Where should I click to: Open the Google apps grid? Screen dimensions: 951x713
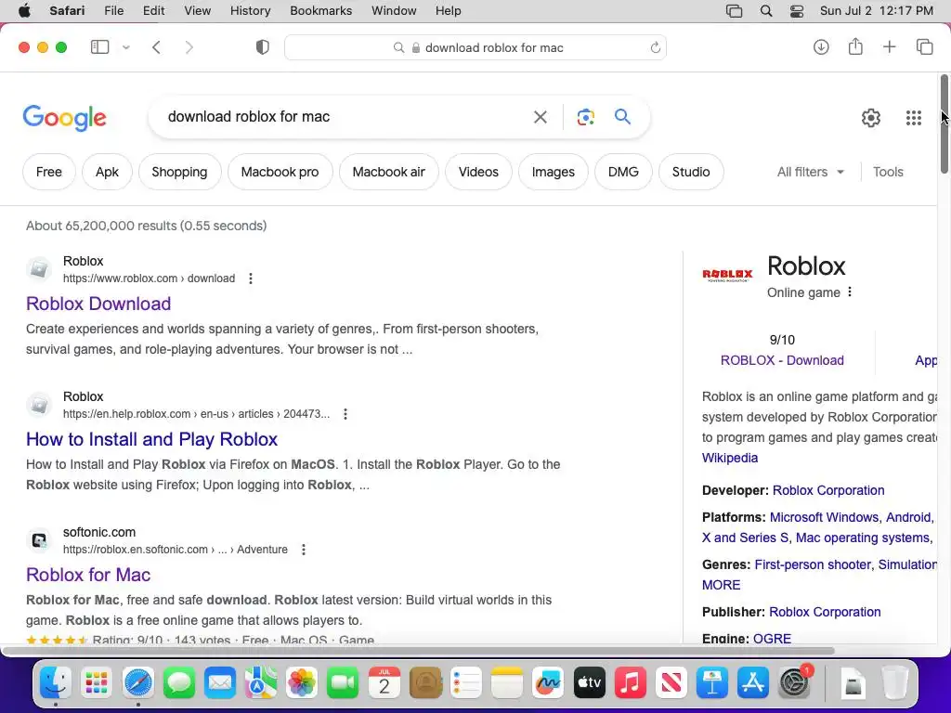(x=914, y=118)
